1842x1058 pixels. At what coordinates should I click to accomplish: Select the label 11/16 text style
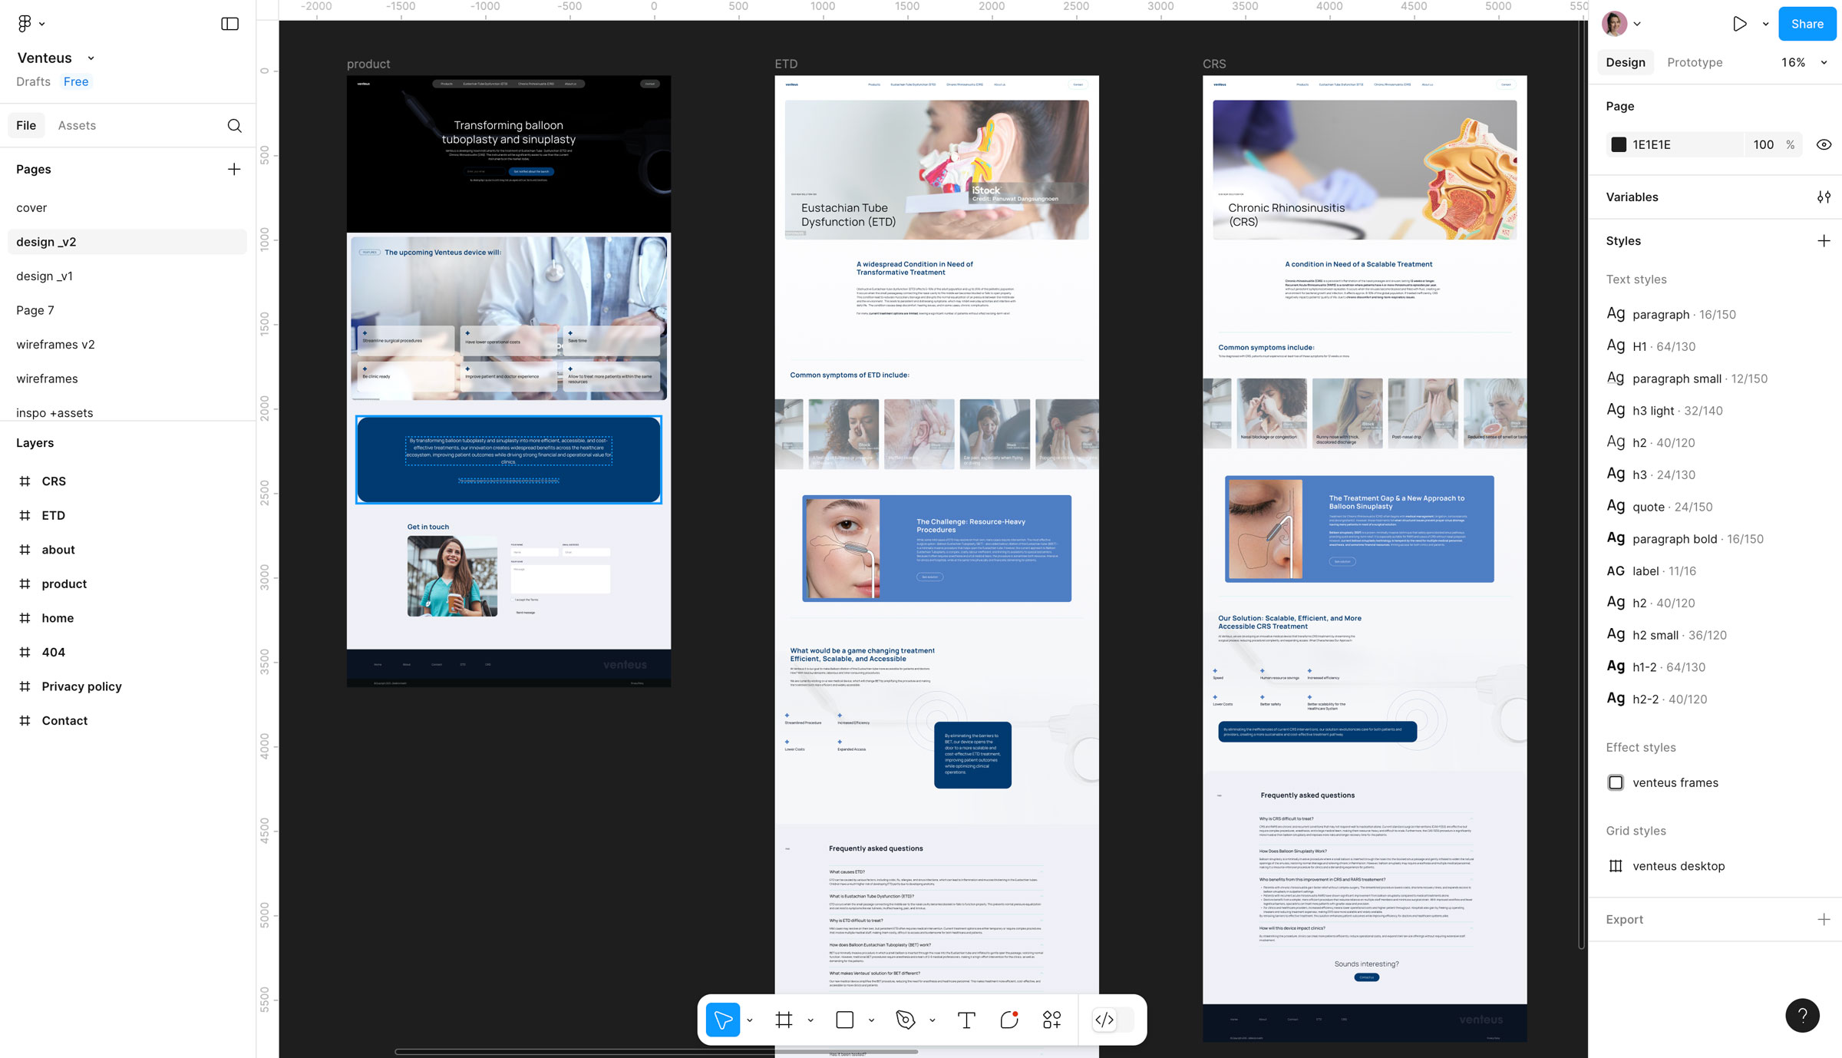pos(1651,571)
